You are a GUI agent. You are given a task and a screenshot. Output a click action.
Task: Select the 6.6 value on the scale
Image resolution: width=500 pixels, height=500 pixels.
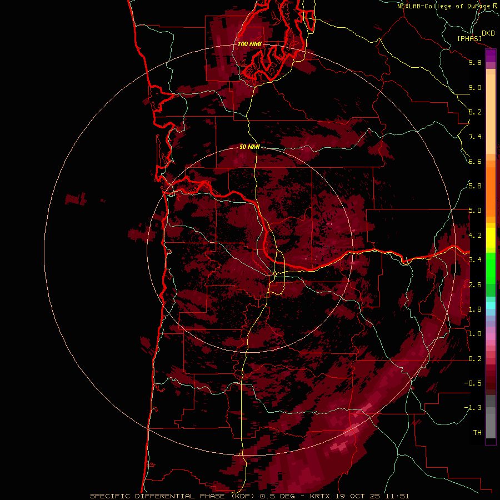click(475, 161)
